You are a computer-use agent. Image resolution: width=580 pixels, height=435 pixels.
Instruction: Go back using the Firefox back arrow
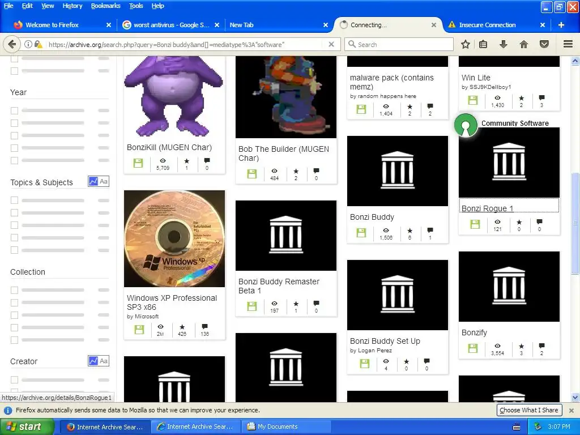[12, 44]
